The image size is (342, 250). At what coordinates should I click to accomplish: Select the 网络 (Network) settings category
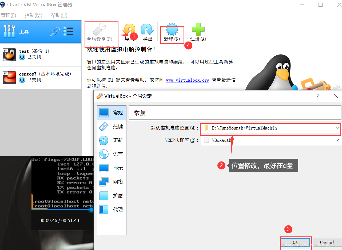(112, 182)
